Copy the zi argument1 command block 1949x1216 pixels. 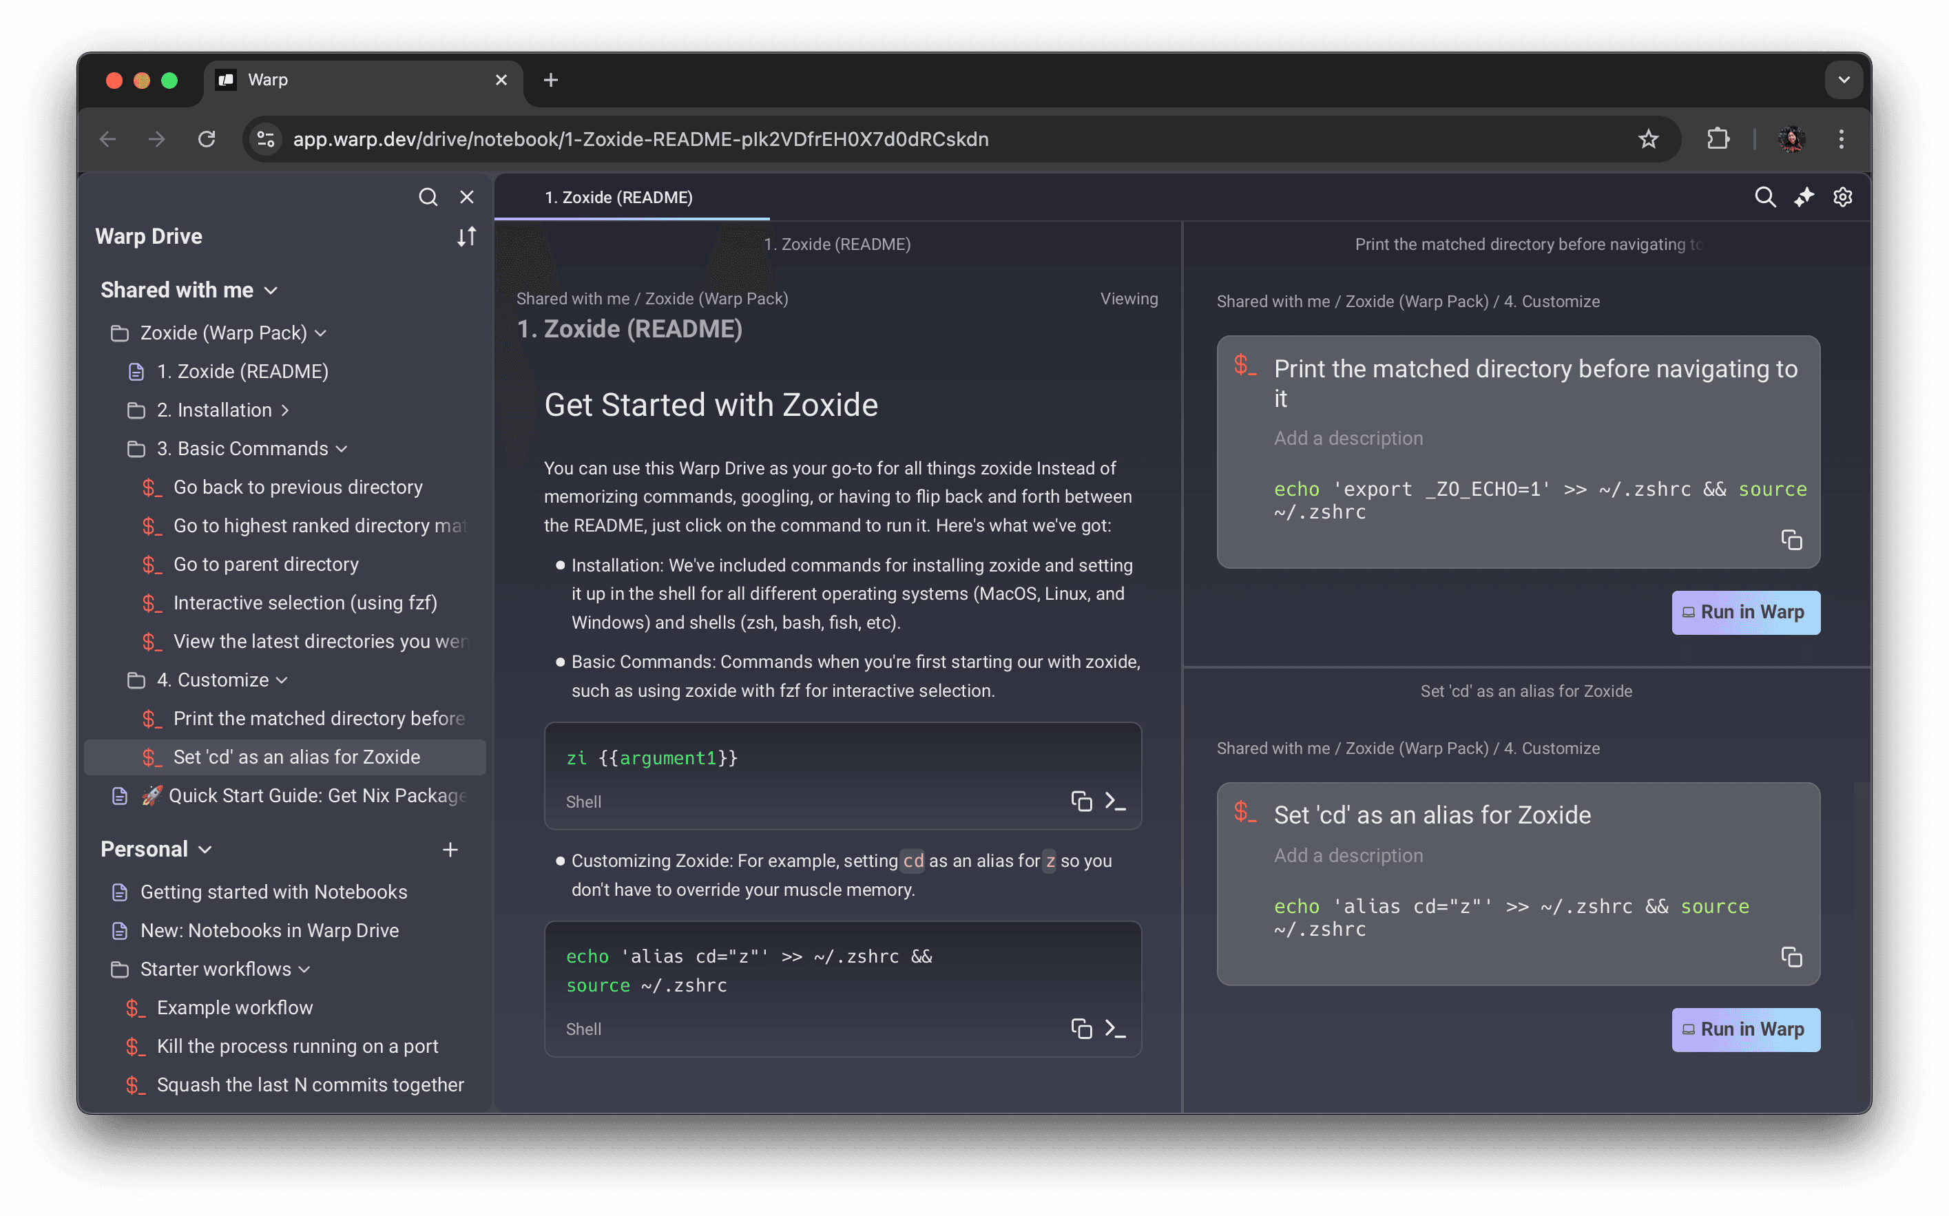coord(1081,801)
